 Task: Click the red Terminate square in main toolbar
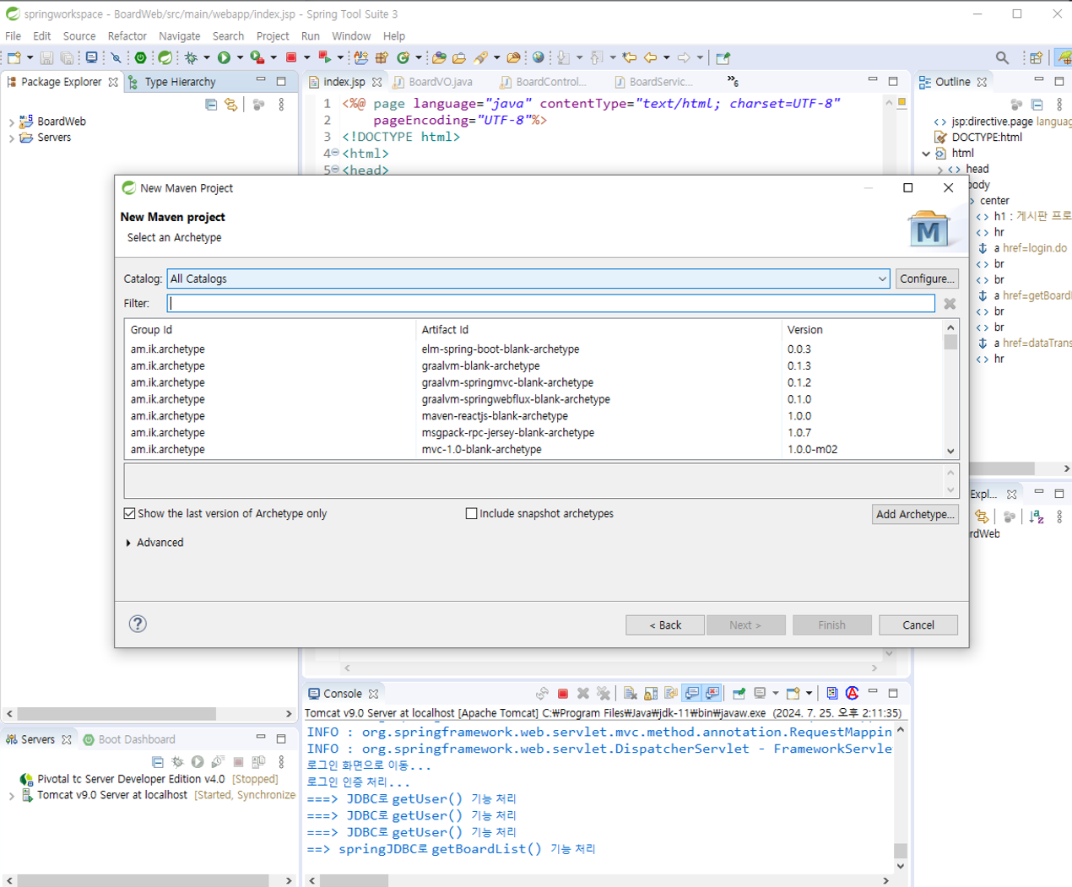pyautogui.click(x=291, y=57)
